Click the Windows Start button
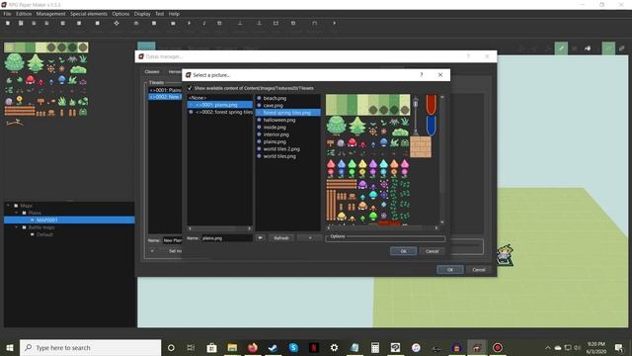 pos(10,347)
